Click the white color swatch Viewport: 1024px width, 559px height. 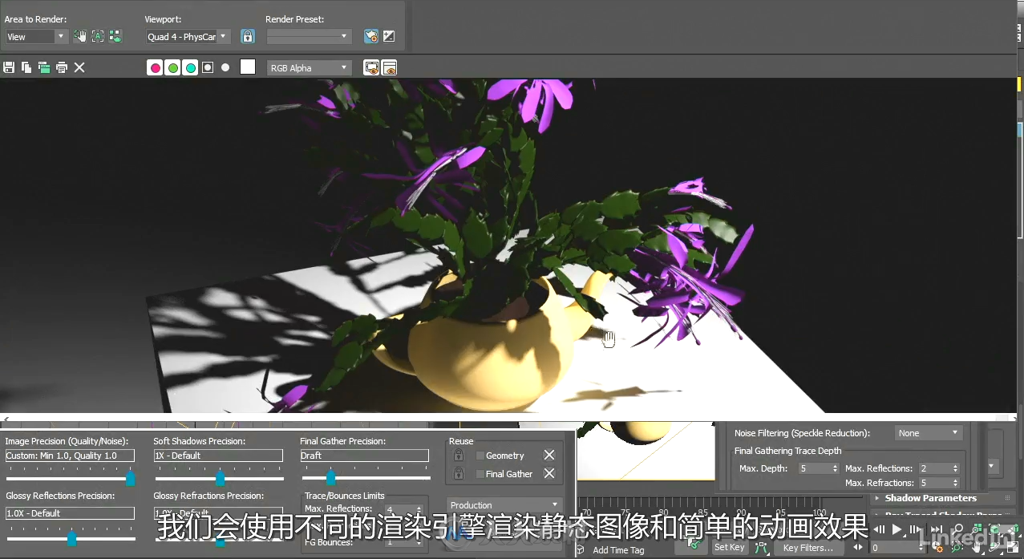(248, 67)
